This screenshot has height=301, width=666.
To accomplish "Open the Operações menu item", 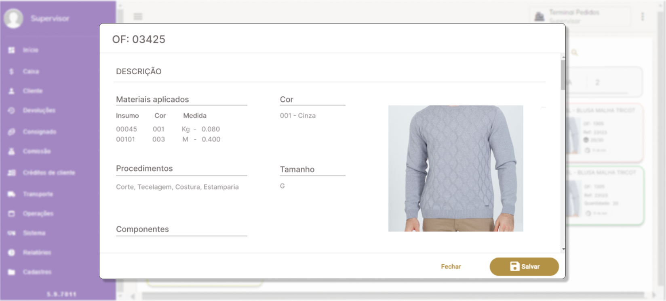I will click(38, 213).
